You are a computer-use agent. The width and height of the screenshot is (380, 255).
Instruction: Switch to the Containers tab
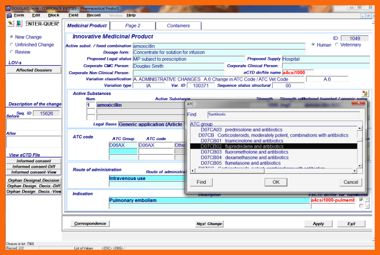[x=178, y=26]
